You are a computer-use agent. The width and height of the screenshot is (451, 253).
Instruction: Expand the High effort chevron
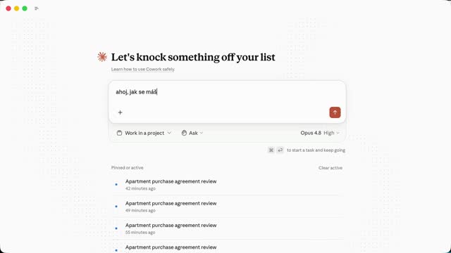coord(338,133)
